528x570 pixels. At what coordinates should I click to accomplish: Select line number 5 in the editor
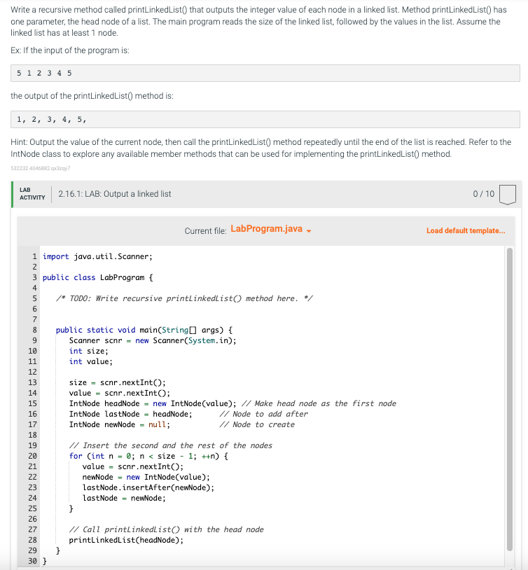pyautogui.click(x=33, y=298)
